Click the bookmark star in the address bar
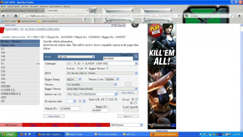Image resolution: width=243 pixels, height=137 pixels. point(172,16)
